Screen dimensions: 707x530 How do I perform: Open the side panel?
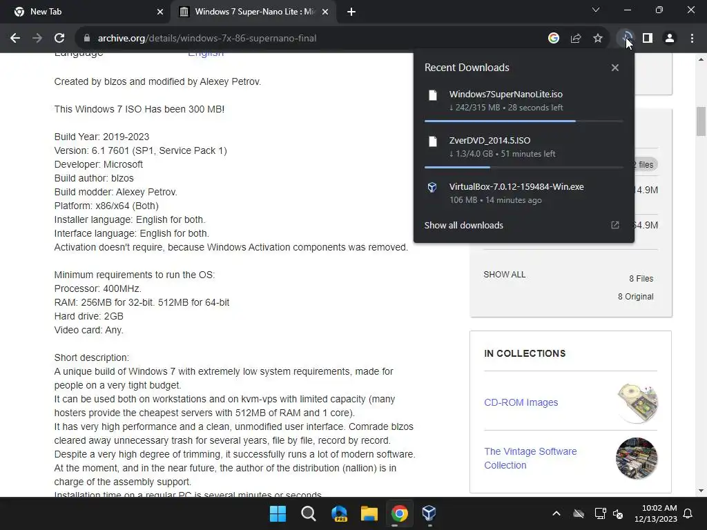[x=648, y=39]
